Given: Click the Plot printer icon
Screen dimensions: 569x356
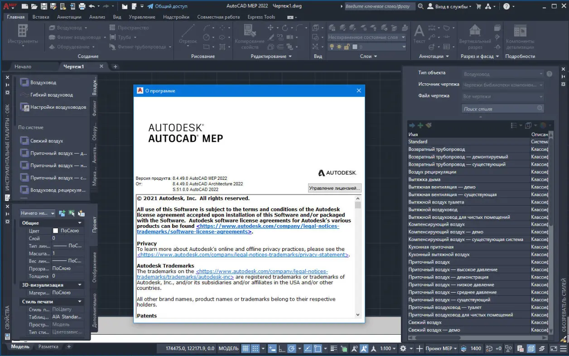Looking at the screenshot, I should coord(82,6).
